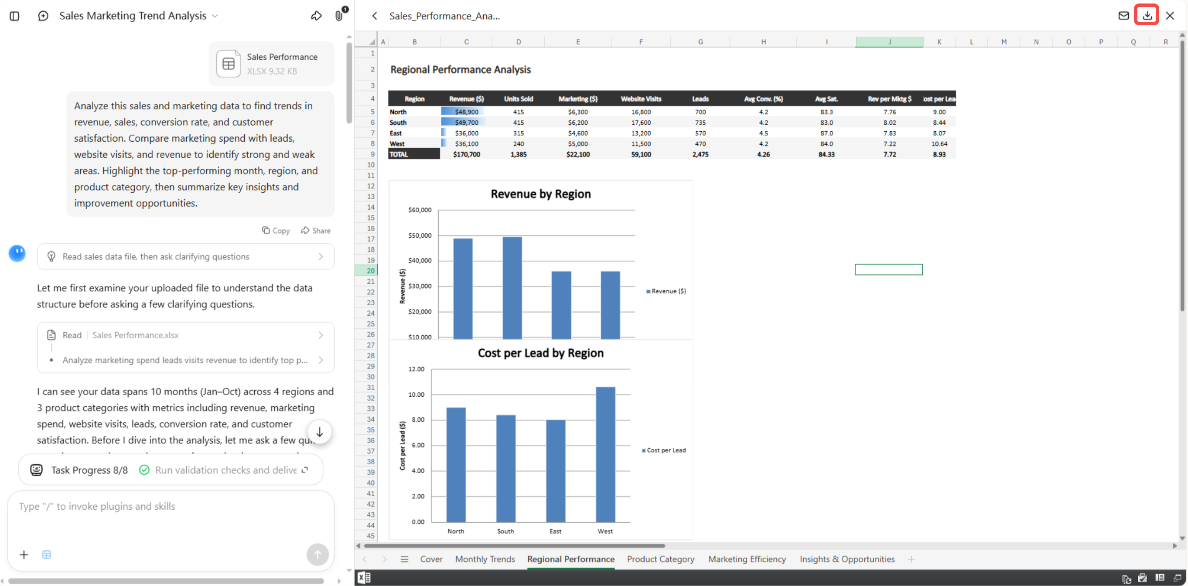Click the assistant blue avatar icon
The height and width of the screenshot is (586, 1188).
pyautogui.click(x=17, y=253)
